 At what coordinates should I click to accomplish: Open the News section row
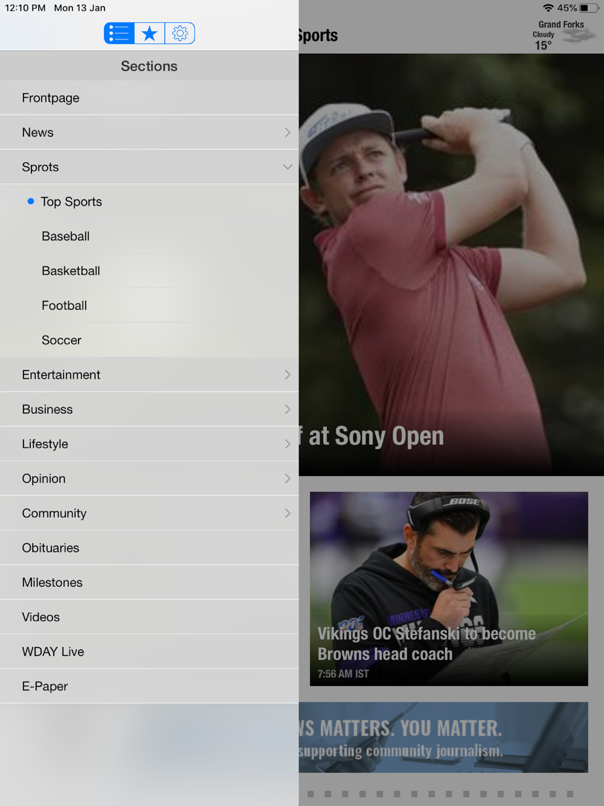click(x=149, y=132)
